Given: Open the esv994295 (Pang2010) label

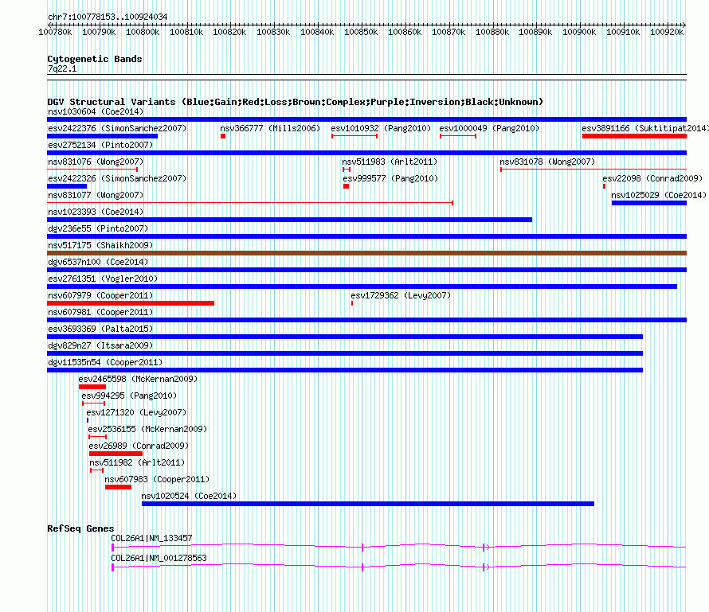Looking at the screenshot, I should click(x=129, y=396).
